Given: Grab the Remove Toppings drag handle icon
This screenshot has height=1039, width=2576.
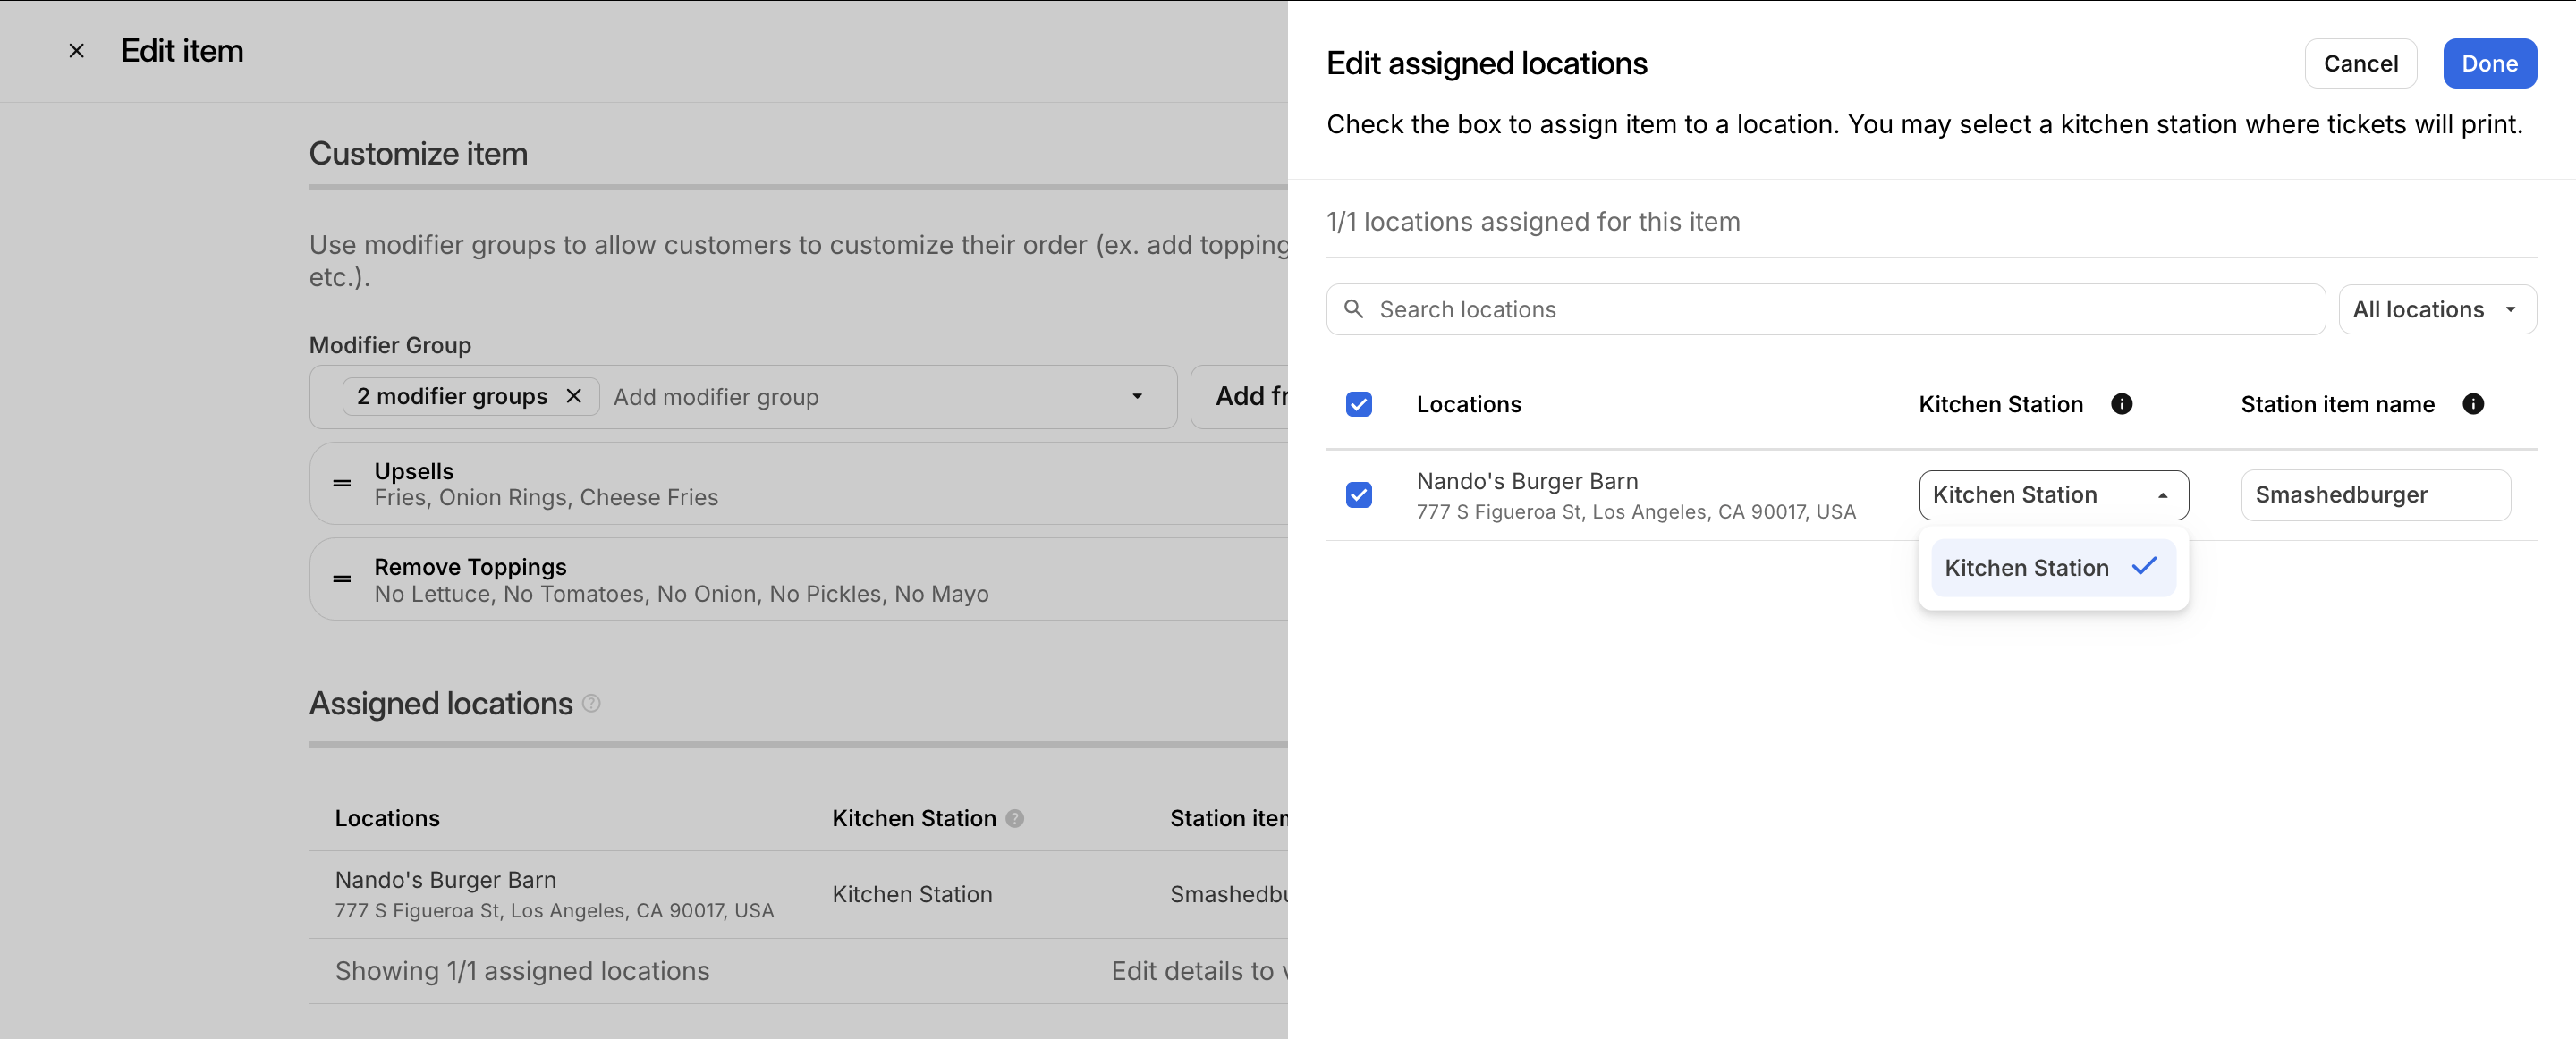Looking at the screenshot, I should point(342,579).
